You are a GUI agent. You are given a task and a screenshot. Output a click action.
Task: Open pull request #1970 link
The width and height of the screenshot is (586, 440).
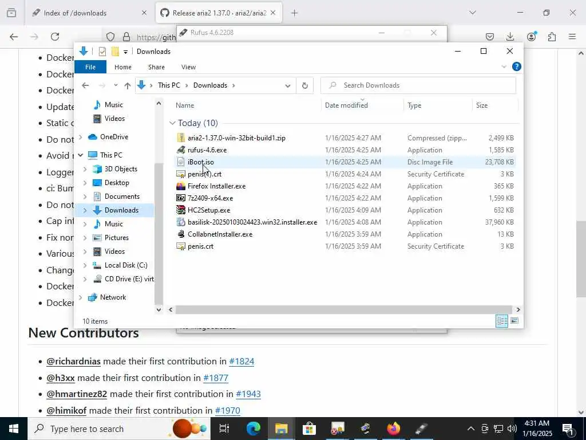[228, 410]
